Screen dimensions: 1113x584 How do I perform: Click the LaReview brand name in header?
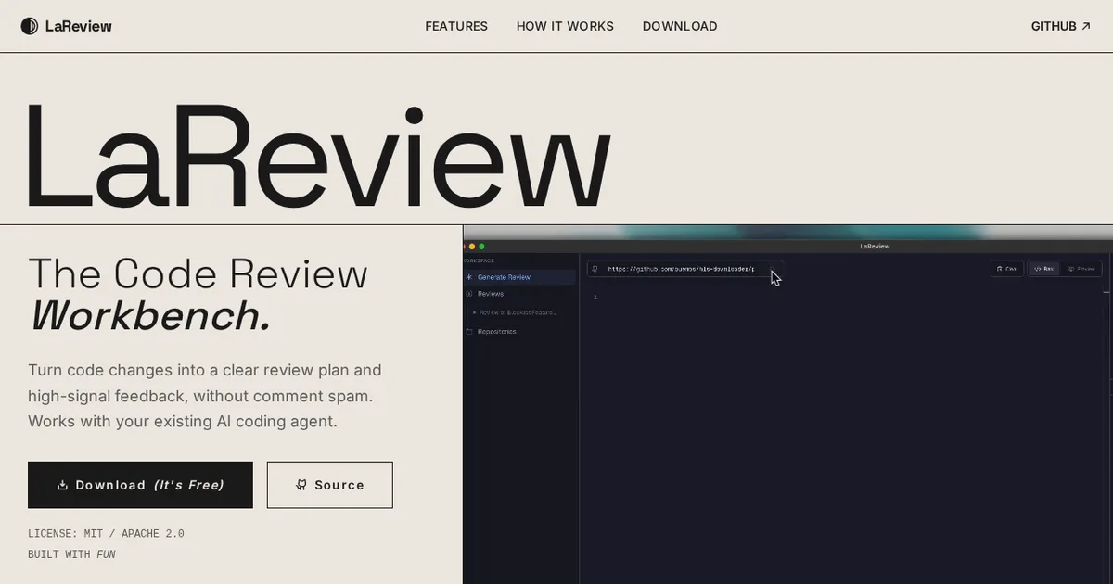tap(79, 26)
